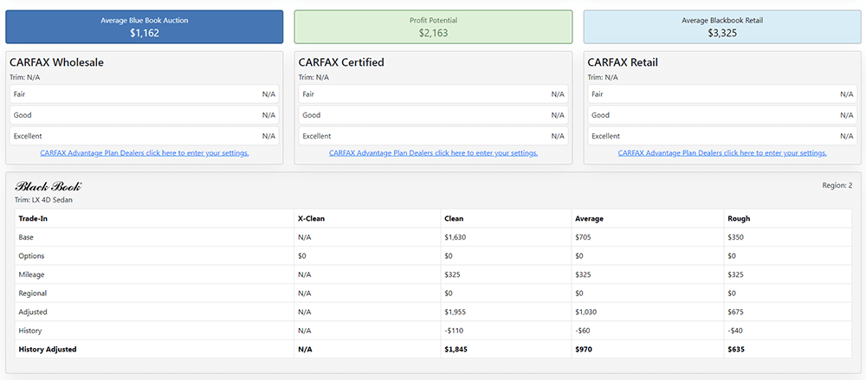Screen dimensions: 866x380
Task: Click the X-Clean column header
Action: 312,218
